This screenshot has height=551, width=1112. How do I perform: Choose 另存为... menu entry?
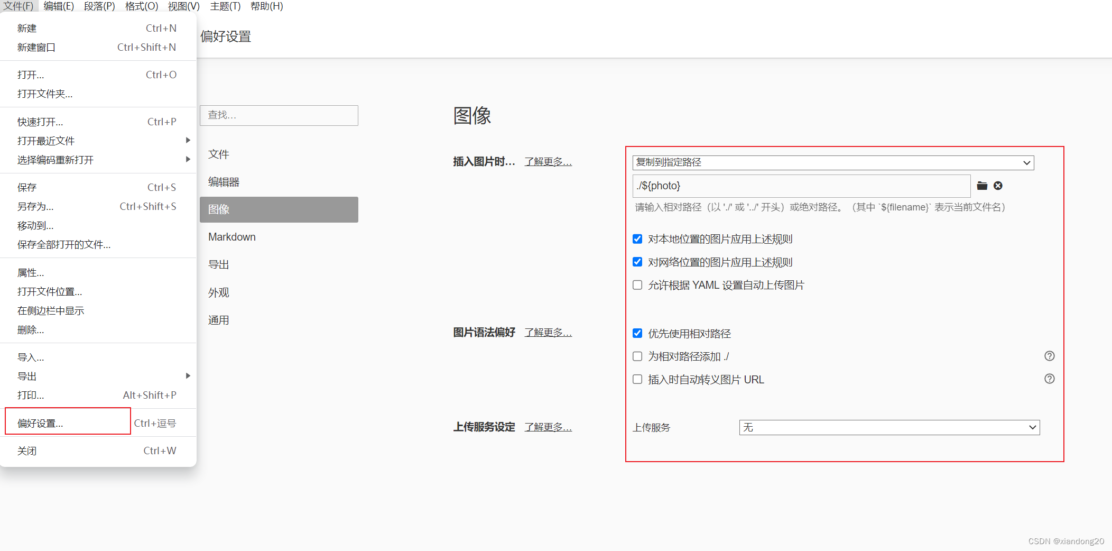[x=98, y=206]
